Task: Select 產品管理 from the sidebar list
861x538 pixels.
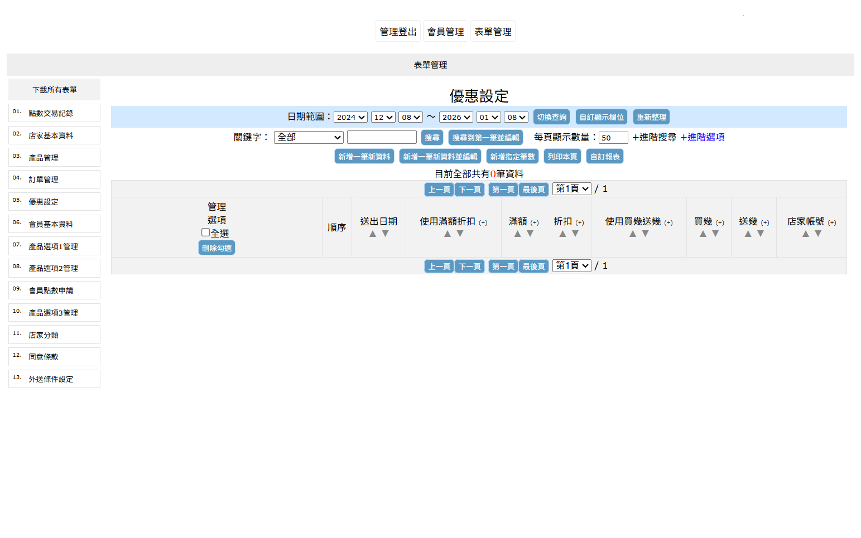Action: point(54,158)
